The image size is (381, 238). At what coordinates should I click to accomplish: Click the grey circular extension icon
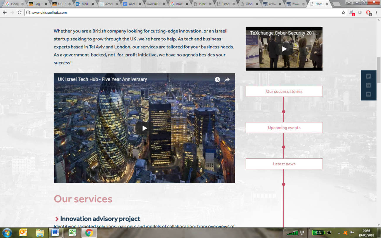[x=360, y=13]
